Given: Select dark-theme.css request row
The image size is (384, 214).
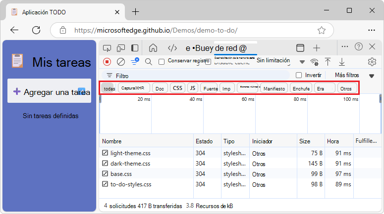Looking at the screenshot, I should pos(240,164).
